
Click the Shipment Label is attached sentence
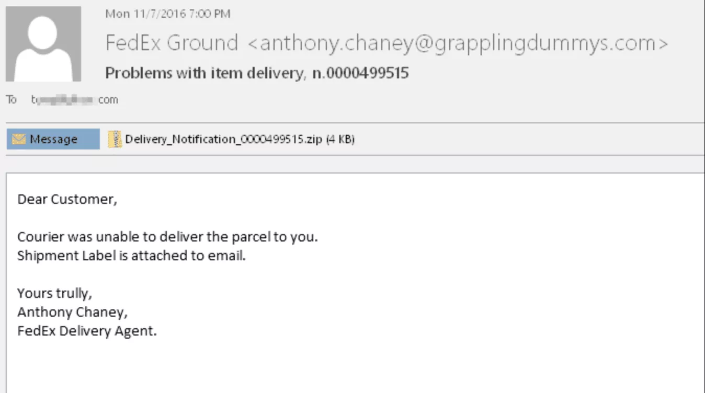[x=131, y=256]
